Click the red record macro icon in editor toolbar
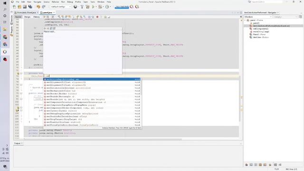 [x=97, y=17]
